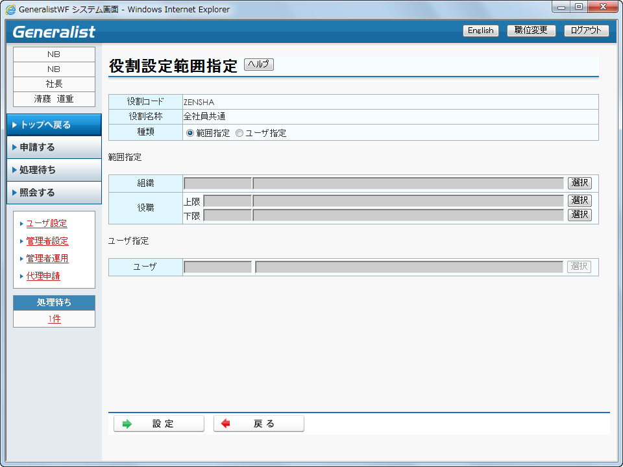Open the ユーザ設定 link

point(47,224)
